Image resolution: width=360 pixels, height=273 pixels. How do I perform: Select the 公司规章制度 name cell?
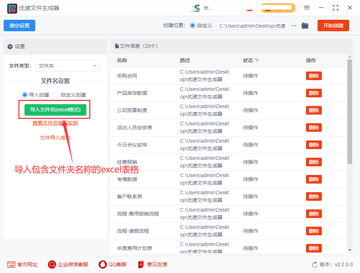click(132, 110)
